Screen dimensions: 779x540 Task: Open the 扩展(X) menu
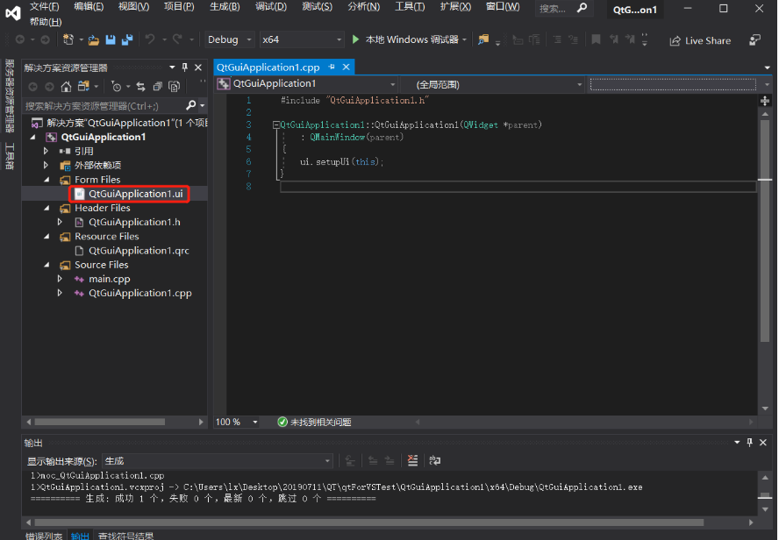(455, 7)
